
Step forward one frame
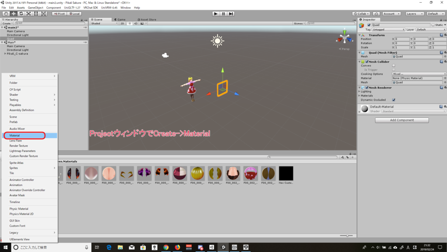coord(231,14)
